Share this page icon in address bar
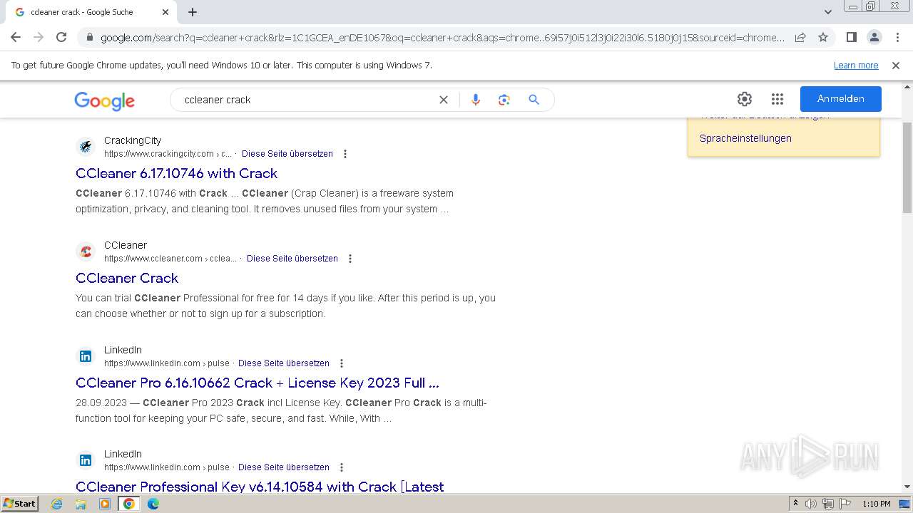This screenshot has height=513, width=913. click(x=800, y=37)
